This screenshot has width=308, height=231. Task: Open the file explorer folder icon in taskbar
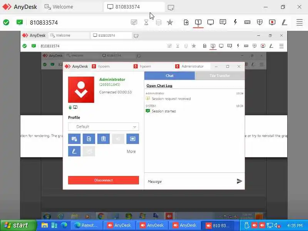point(44,225)
